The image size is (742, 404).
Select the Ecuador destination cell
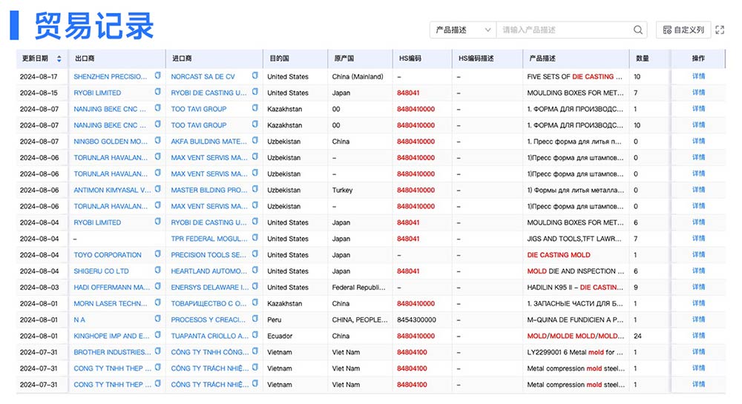[x=280, y=336]
